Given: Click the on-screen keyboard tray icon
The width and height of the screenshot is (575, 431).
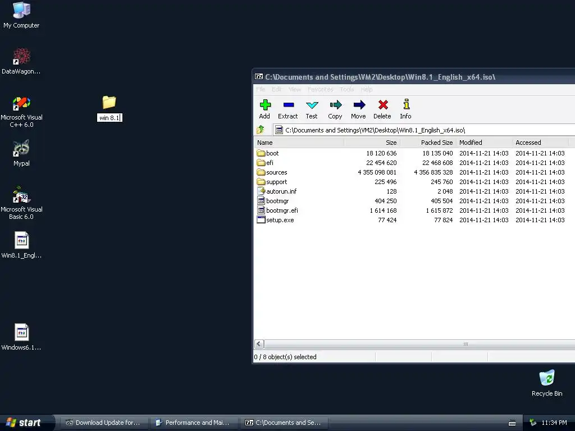Looking at the screenshot, I should [512, 423].
